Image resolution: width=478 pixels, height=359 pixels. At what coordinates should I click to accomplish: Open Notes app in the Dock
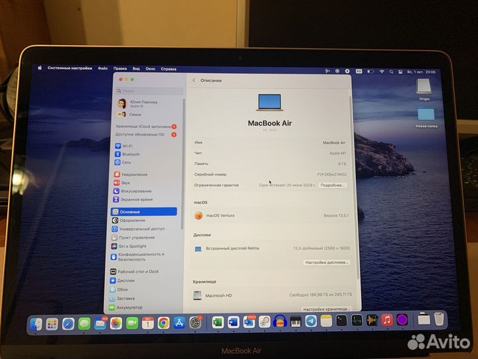(326, 321)
